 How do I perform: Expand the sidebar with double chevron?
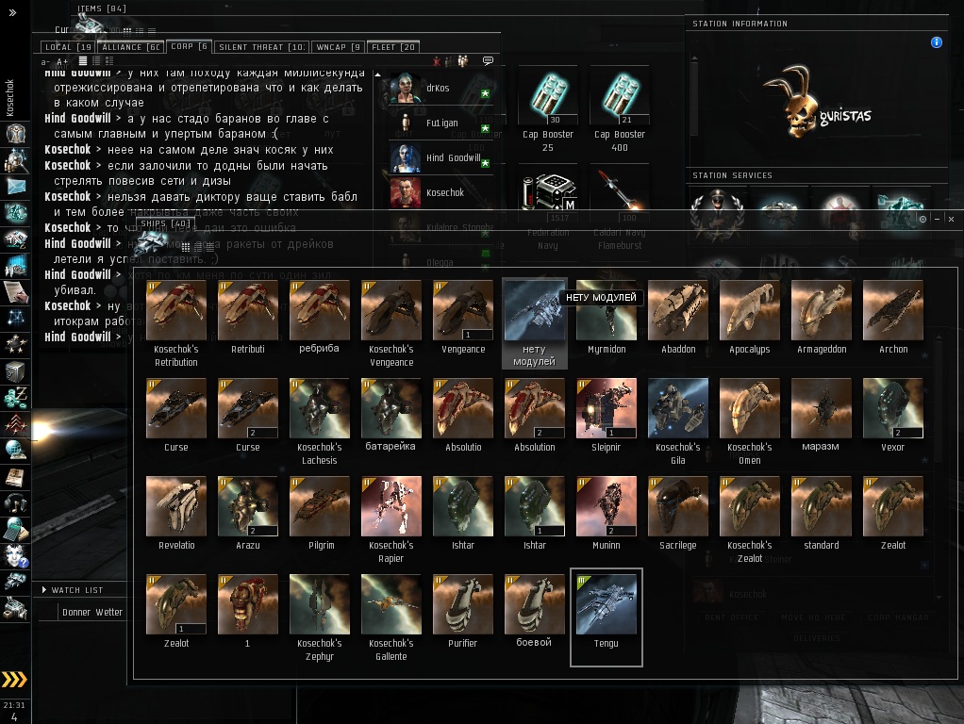click(x=12, y=12)
